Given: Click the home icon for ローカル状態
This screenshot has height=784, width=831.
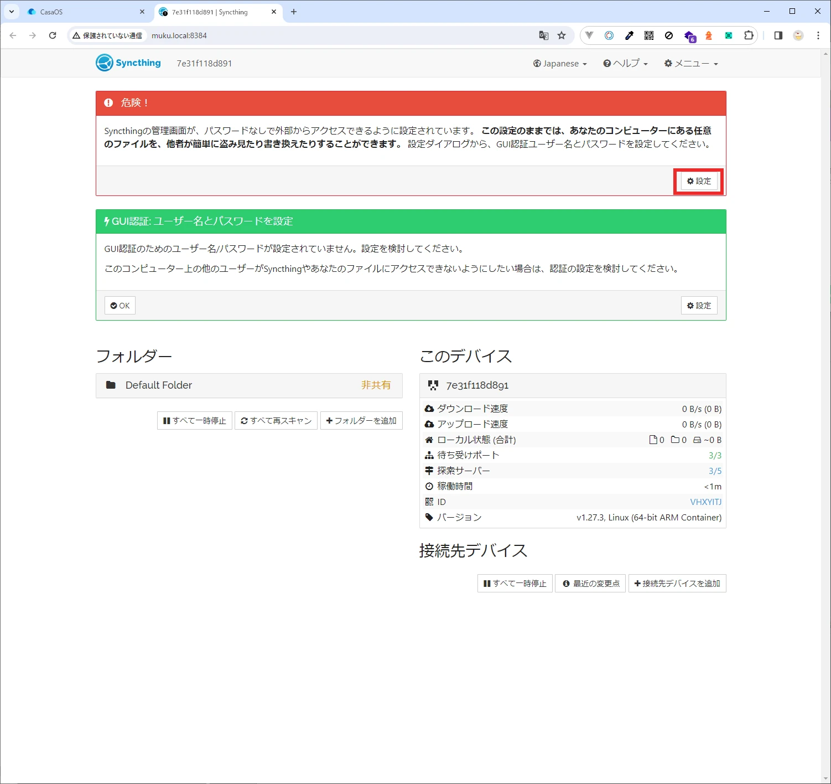Looking at the screenshot, I should coord(429,440).
